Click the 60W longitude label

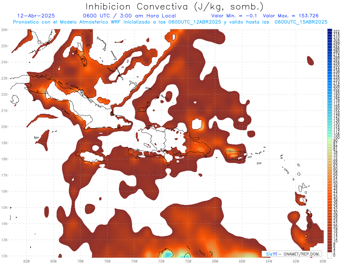(323, 261)
